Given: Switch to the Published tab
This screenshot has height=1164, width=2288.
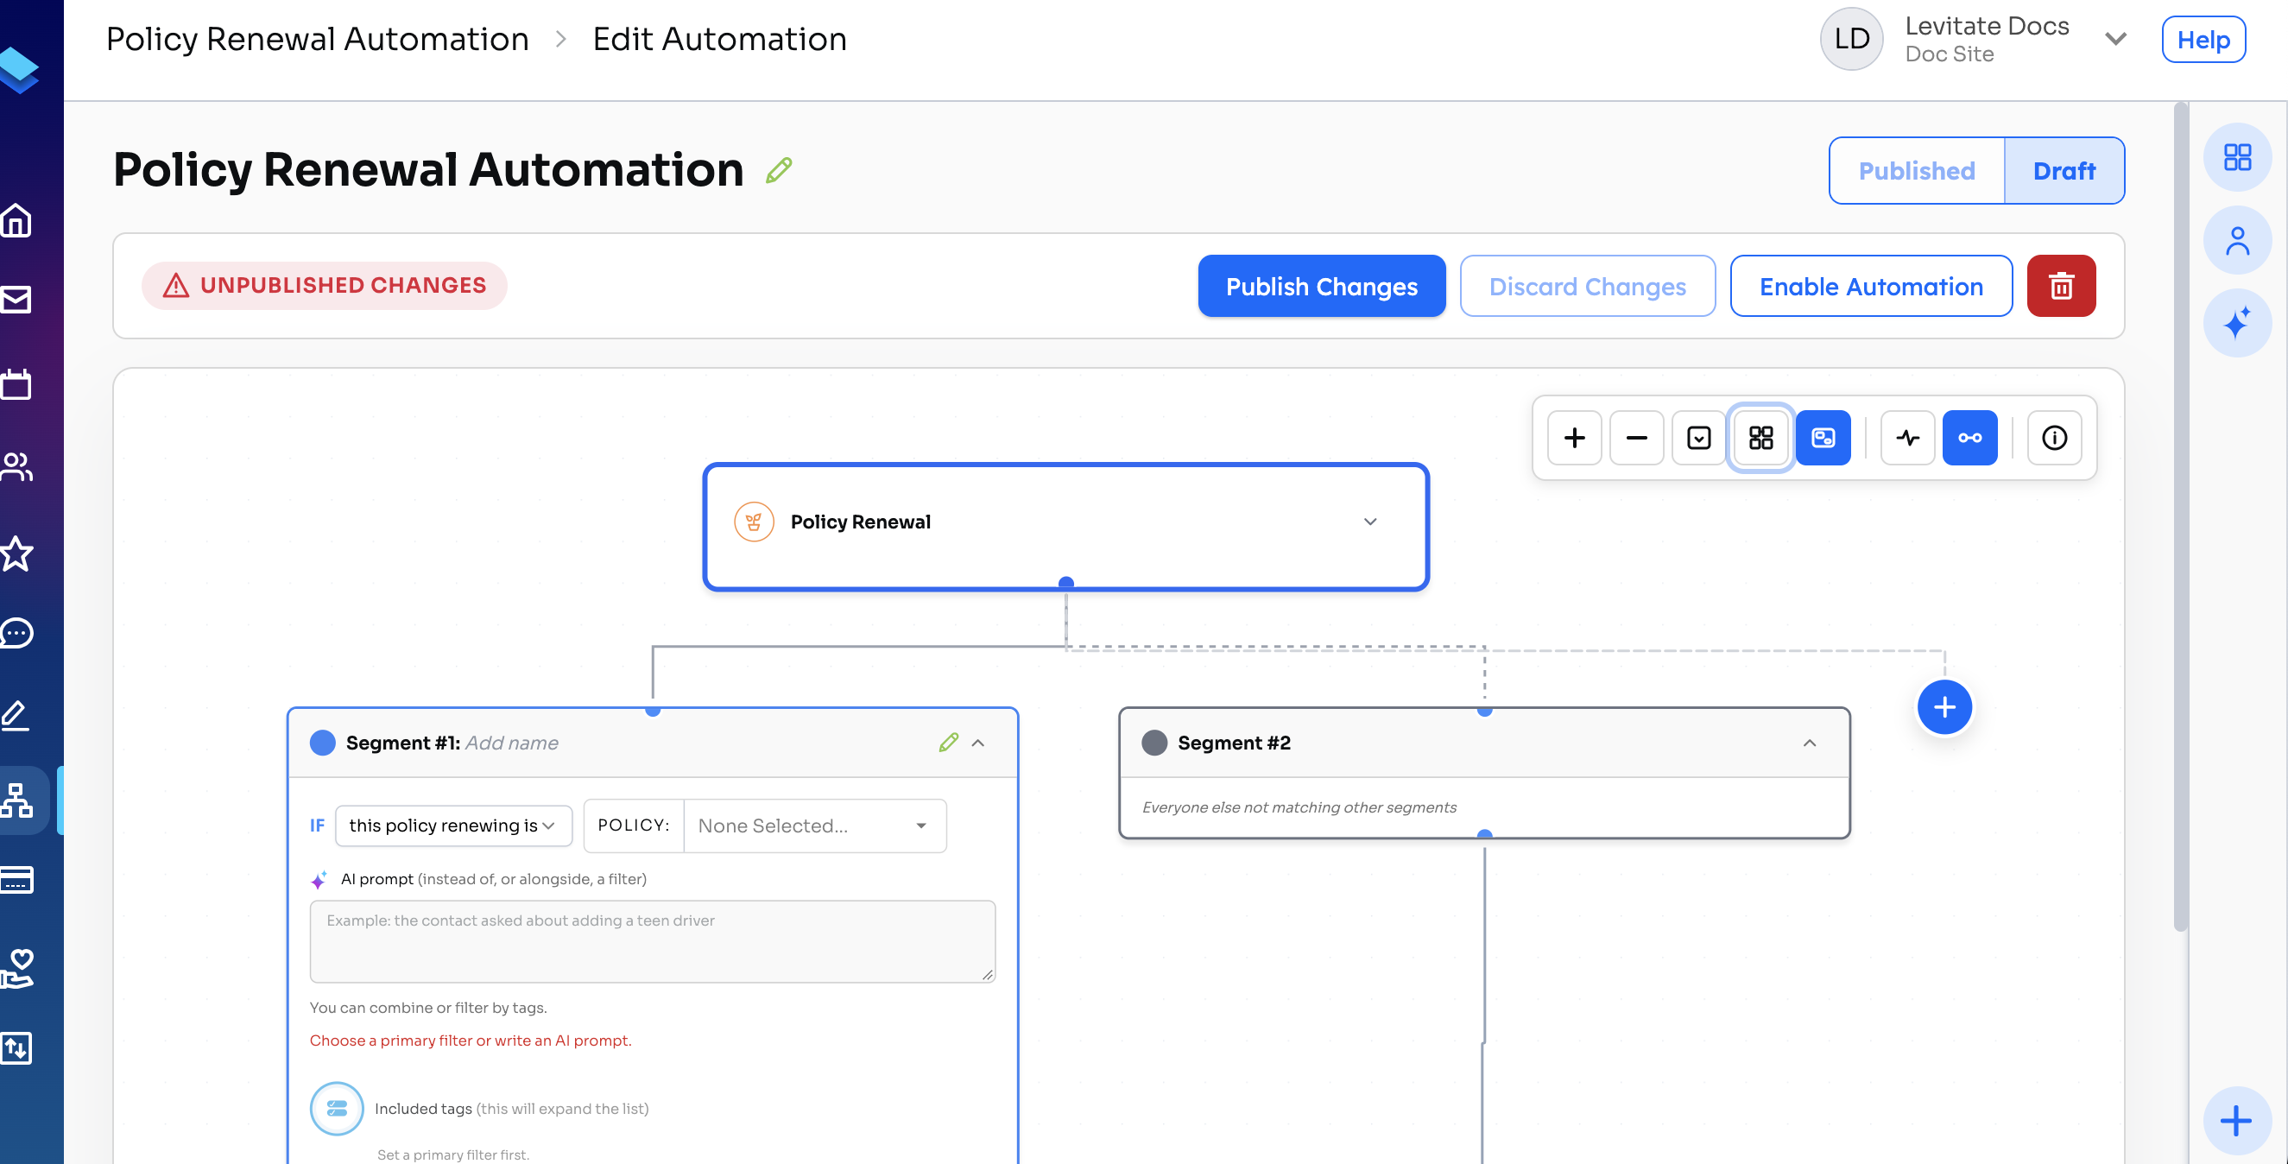Looking at the screenshot, I should tap(1917, 171).
